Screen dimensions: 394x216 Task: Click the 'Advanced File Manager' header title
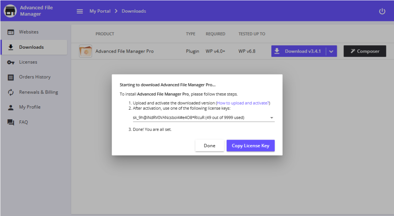point(37,11)
